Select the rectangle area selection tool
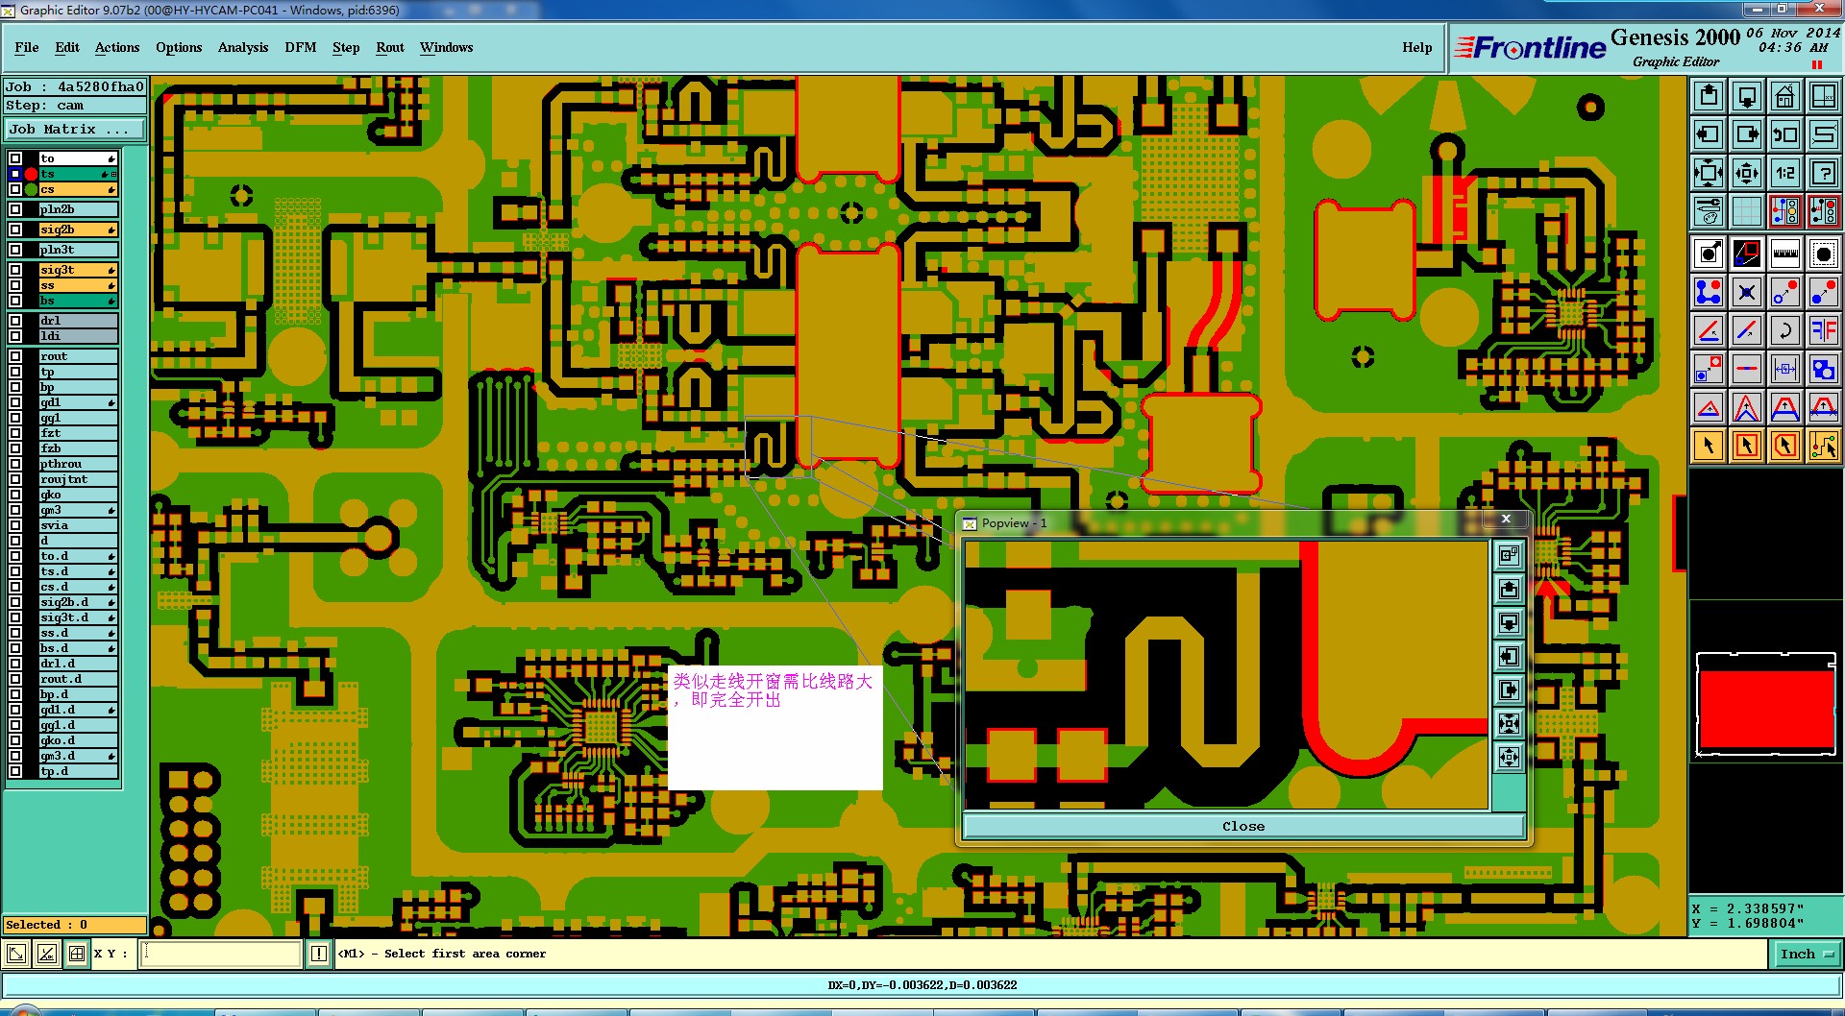The width and height of the screenshot is (1845, 1016). pos(1747,445)
